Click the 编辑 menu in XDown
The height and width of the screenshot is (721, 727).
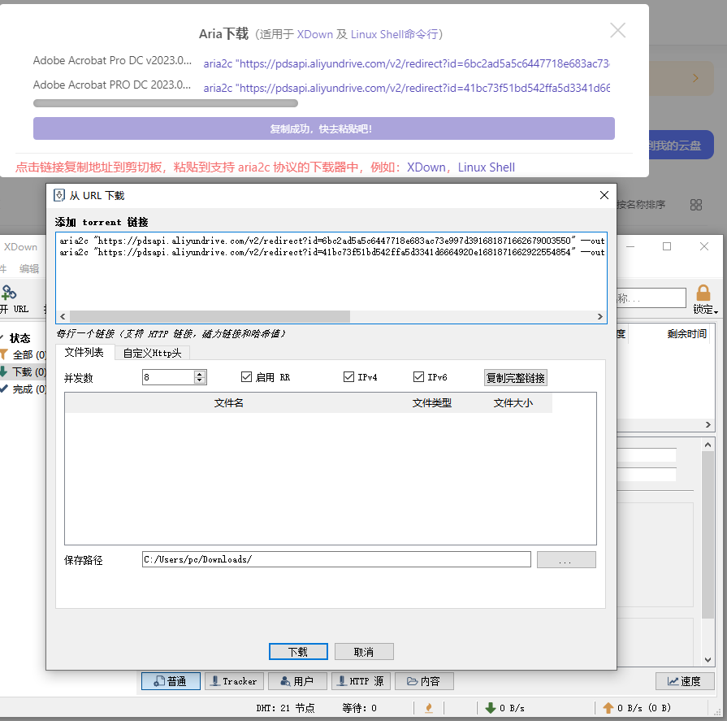coord(28,268)
